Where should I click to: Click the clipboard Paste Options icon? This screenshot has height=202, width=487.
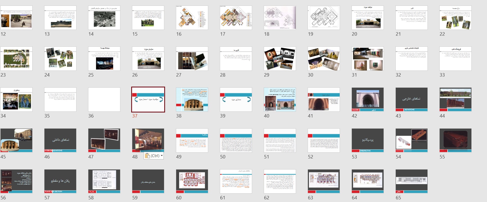[x=148, y=156]
